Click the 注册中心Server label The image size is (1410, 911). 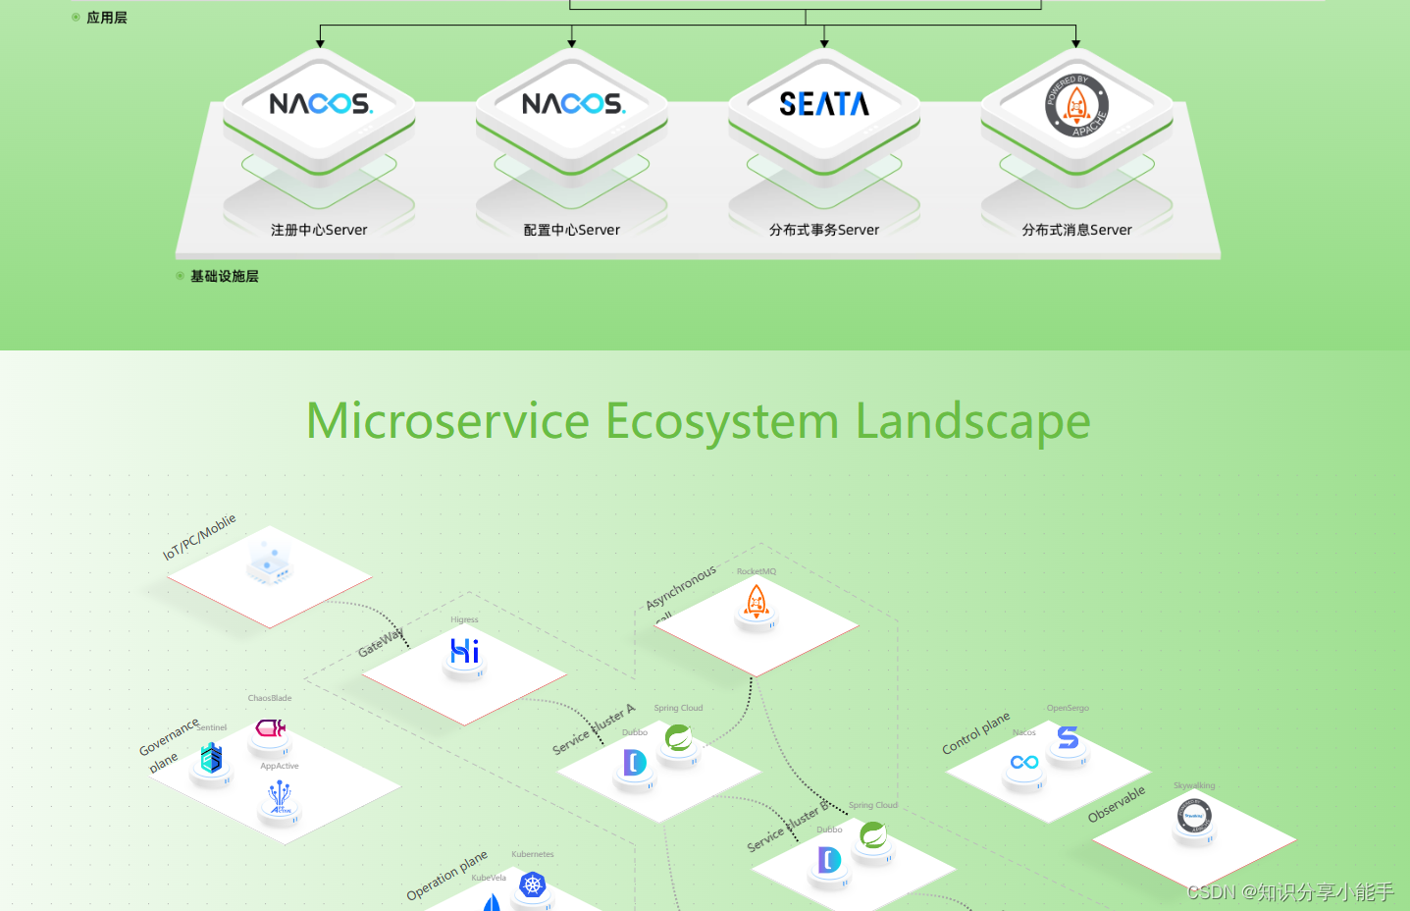pyautogui.click(x=319, y=230)
